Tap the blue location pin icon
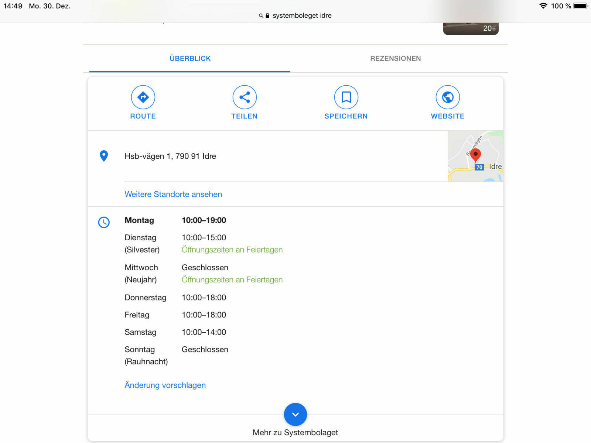This screenshot has width=591, height=443. click(104, 156)
